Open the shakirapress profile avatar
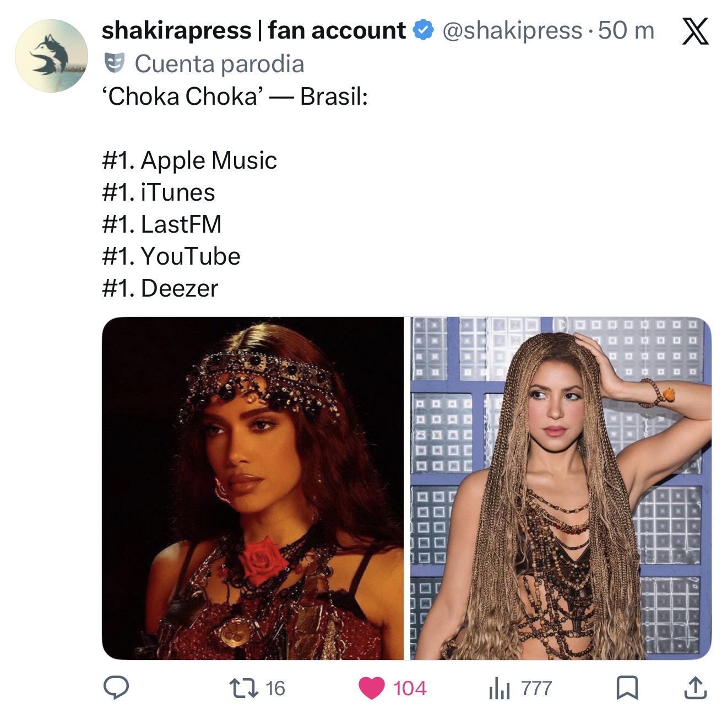This screenshot has height=720, width=727. (x=51, y=56)
